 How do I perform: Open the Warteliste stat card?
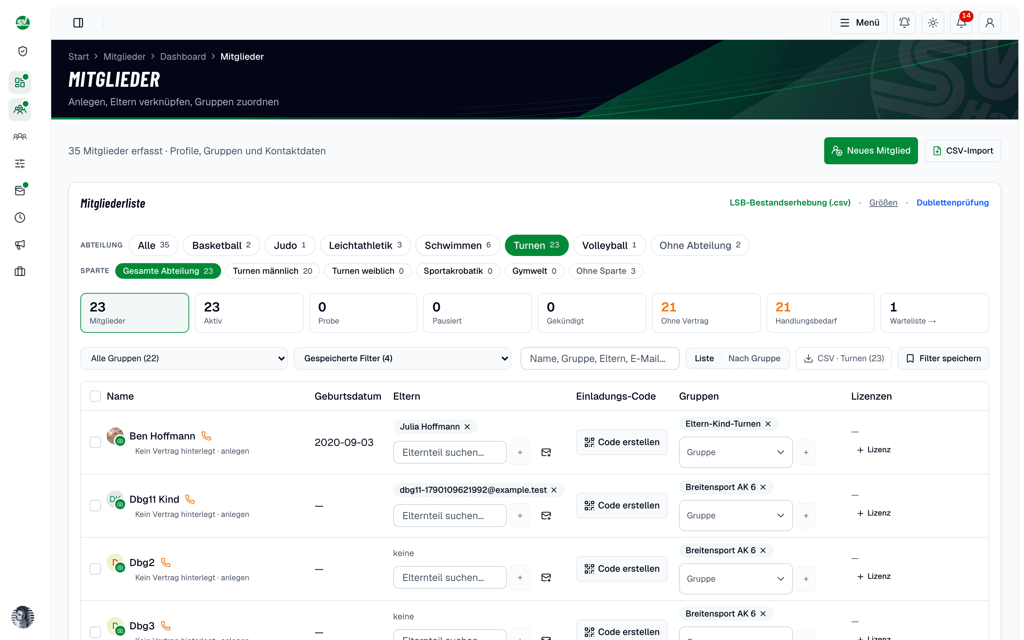[x=934, y=313]
